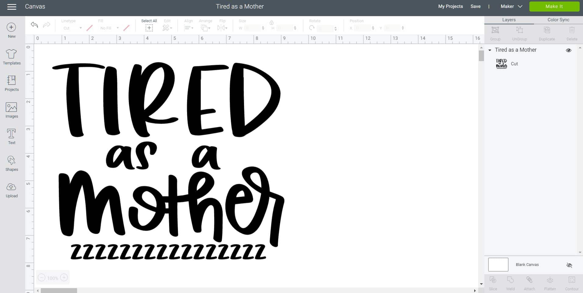Click the Width size input field
Screen dimensions: 583x293
point(252,28)
